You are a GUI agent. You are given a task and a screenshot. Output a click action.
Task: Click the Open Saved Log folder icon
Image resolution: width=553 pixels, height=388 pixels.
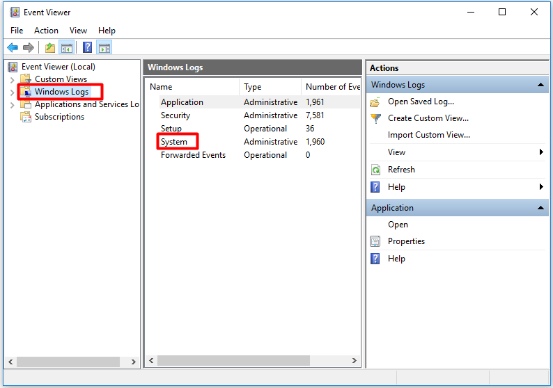click(x=375, y=102)
